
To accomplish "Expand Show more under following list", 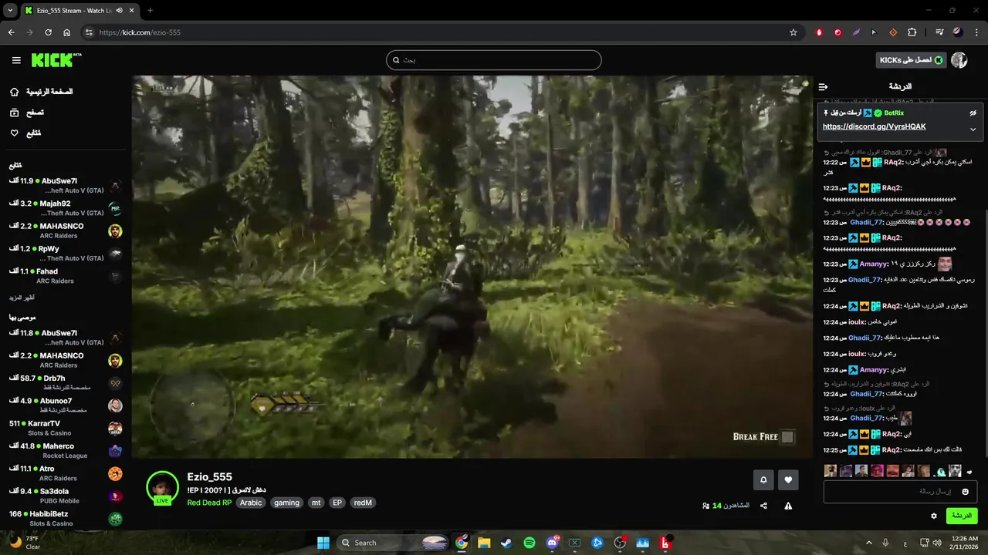I will (x=22, y=298).
